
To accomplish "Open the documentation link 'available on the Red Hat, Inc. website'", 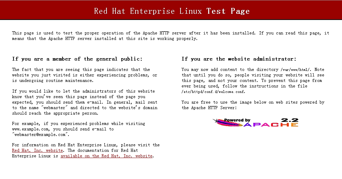I will (107, 156).
